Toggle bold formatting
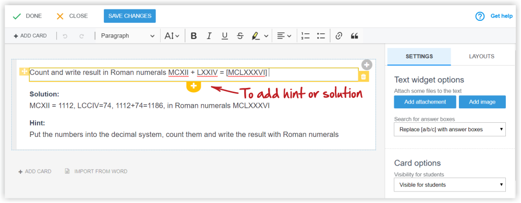Image resolution: width=521 pixels, height=203 pixels. pos(193,36)
